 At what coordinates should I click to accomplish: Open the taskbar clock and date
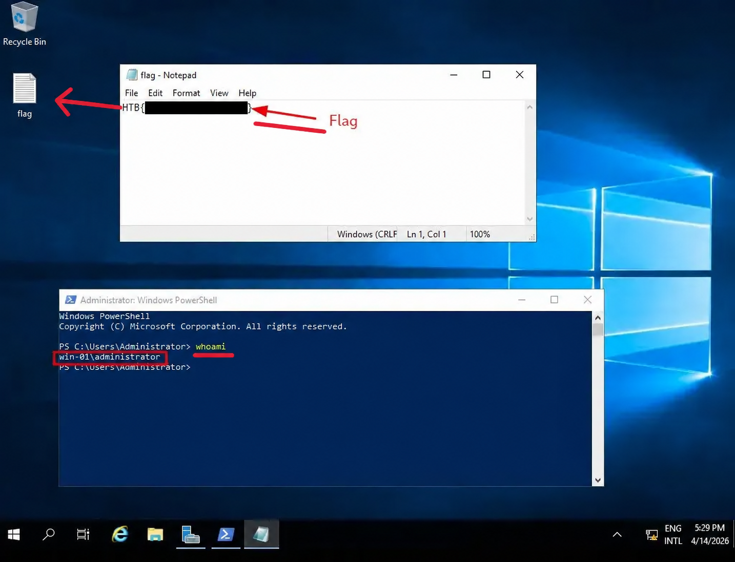pos(710,535)
